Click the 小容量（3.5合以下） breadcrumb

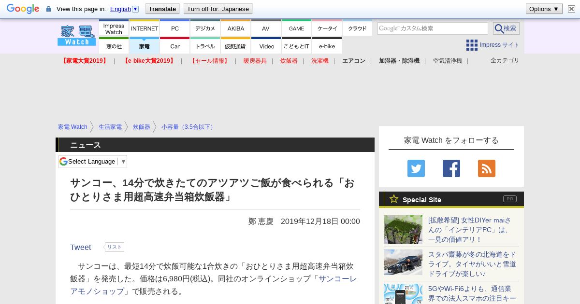click(188, 127)
